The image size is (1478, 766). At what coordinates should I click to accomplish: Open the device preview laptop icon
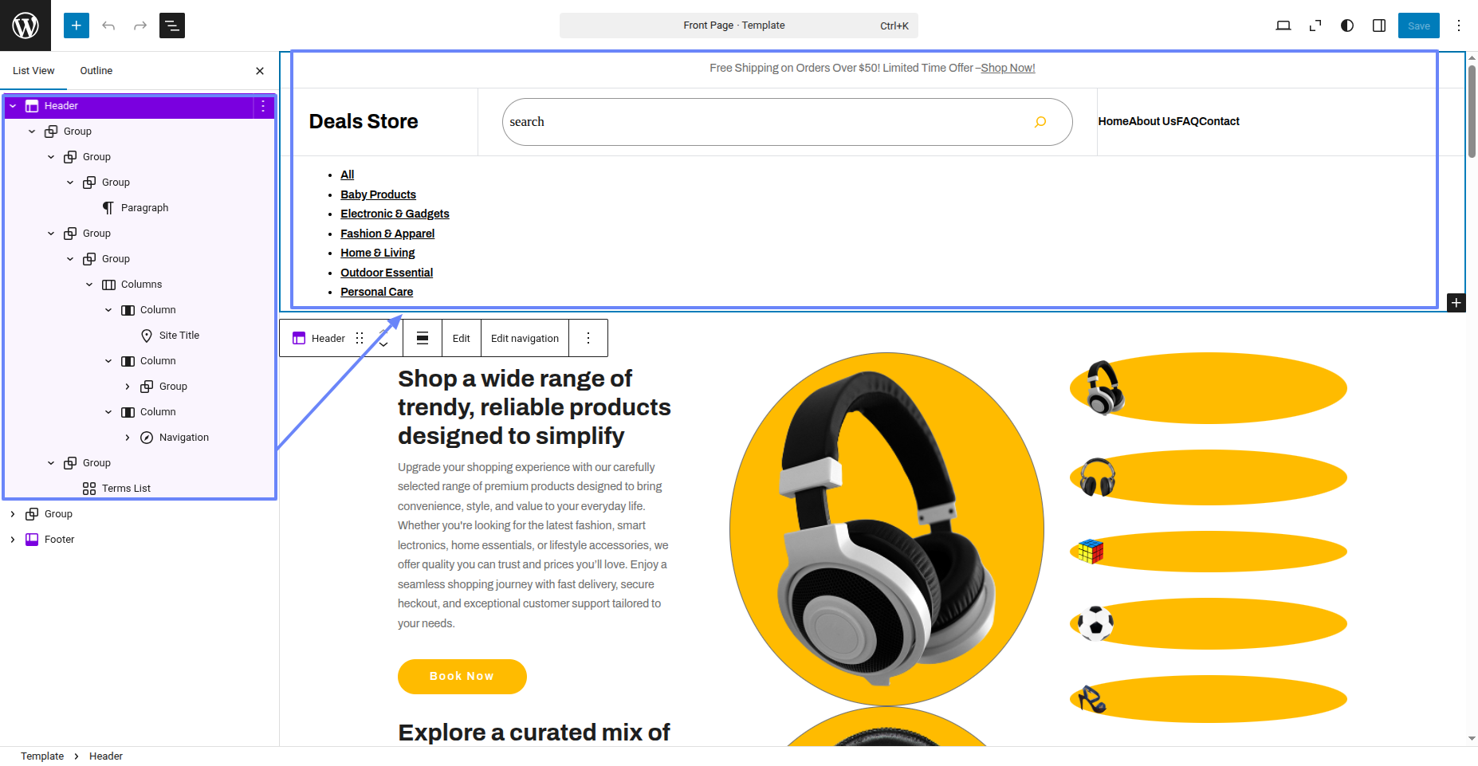coord(1283,26)
